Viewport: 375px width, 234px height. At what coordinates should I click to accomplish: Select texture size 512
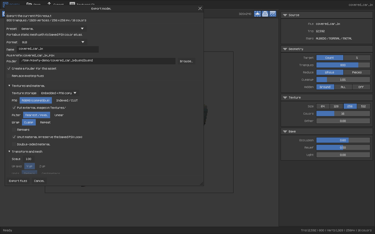coord(363,106)
